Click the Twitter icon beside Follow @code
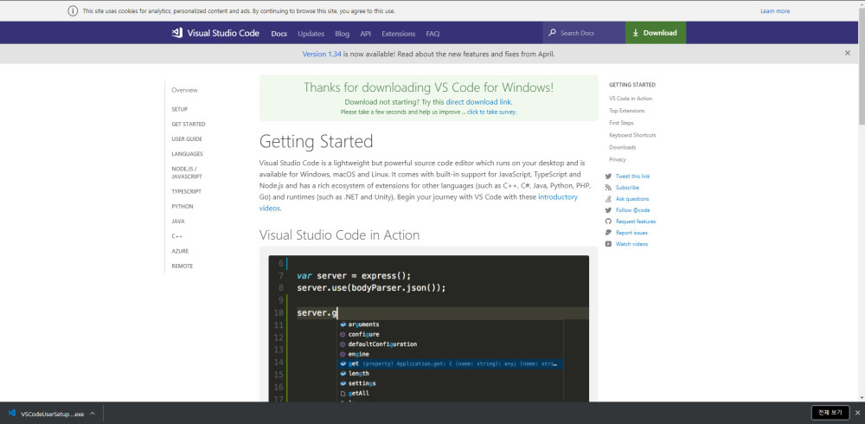This screenshot has width=865, height=424. click(x=608, y=210)
